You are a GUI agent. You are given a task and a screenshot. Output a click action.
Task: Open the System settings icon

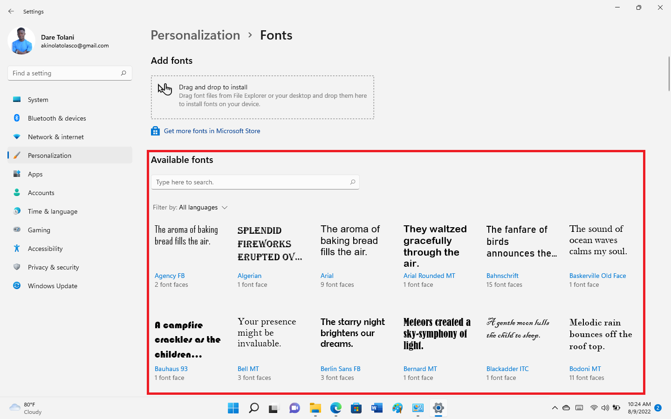click(17, 100)
